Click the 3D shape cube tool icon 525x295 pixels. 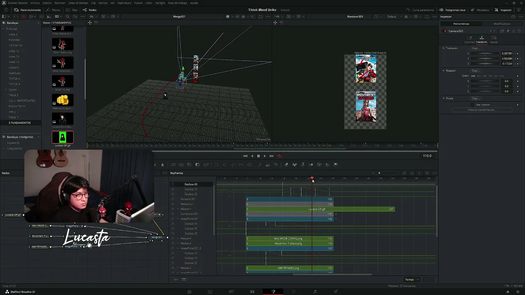(319, 165)
